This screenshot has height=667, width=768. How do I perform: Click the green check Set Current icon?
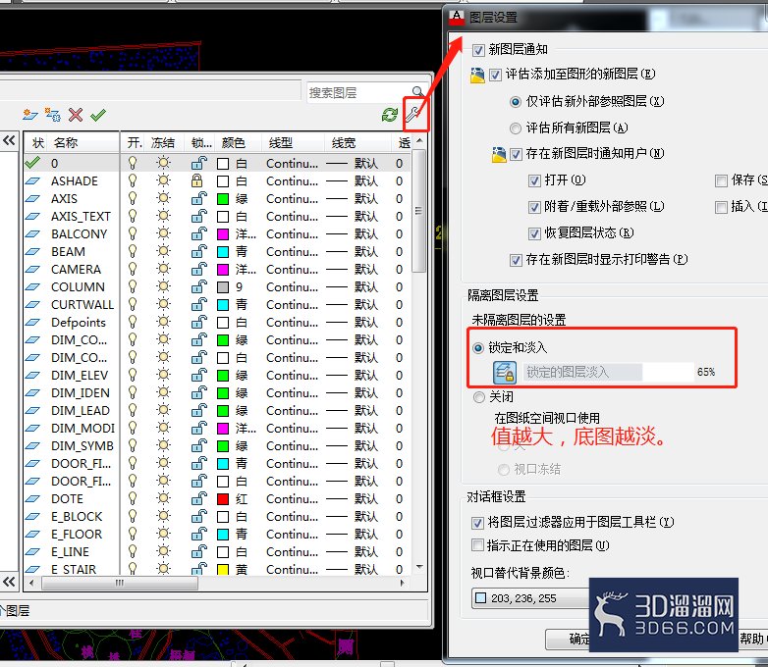click(x=98, y=115)
